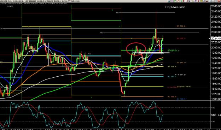Click the 1900.00 price axis value
Image resolution: width=221 pixels, height=130 pixels.
click(216, 73)
